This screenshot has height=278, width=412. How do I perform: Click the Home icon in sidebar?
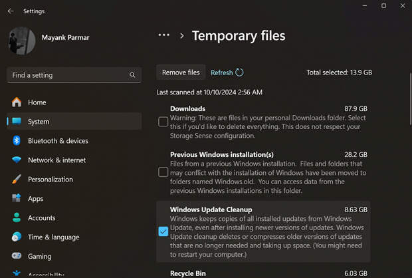click(16, 102)
